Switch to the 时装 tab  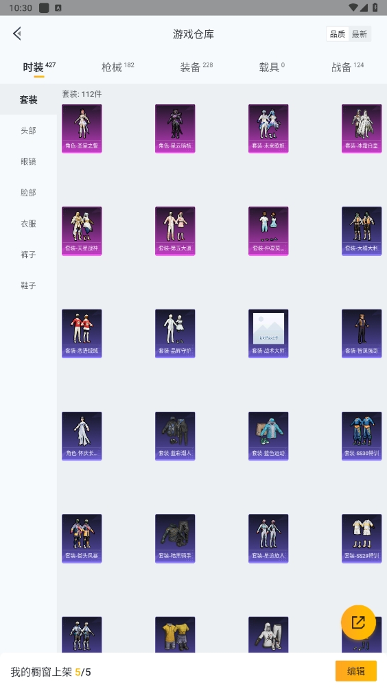pyautogui.click(x=39, y=67)
